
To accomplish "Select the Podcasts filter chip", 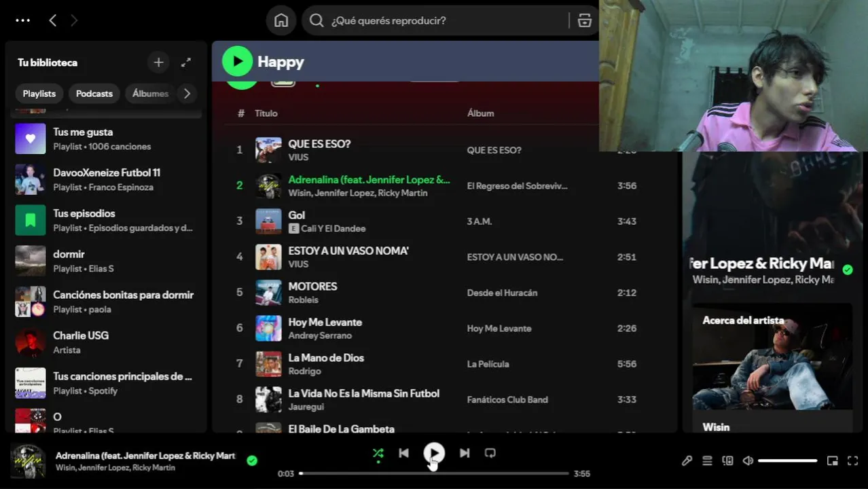I will [x=94, y=94].
